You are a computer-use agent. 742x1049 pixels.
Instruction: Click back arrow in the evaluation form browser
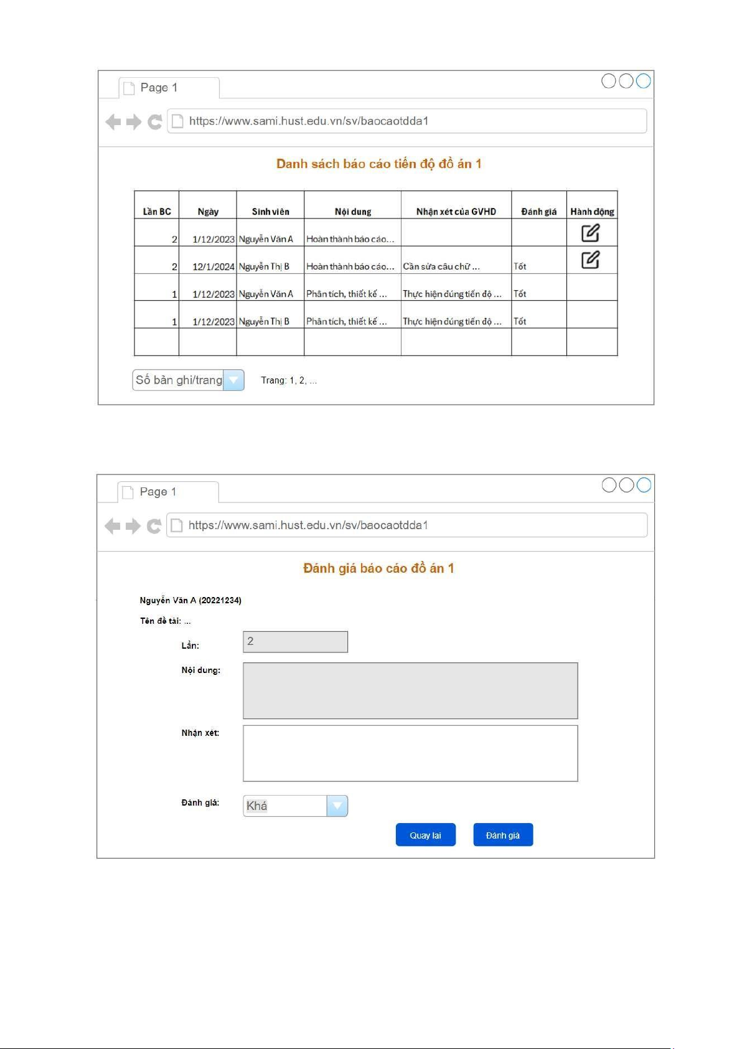[x=113, y=526]
